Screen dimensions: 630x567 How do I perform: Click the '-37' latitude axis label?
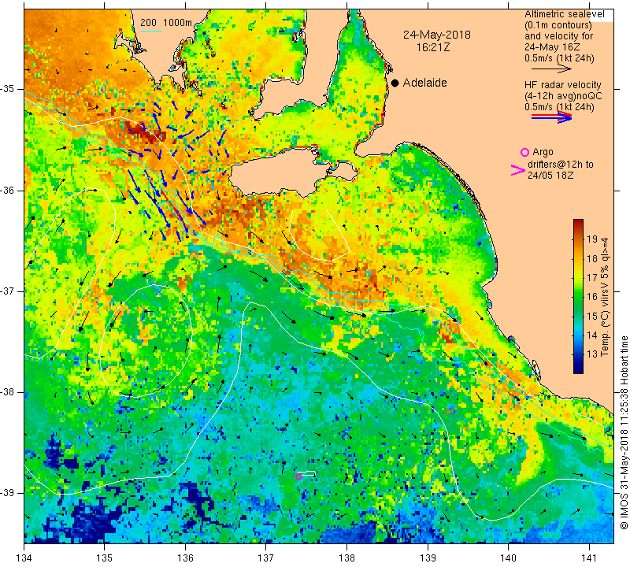tap(8, 291)
